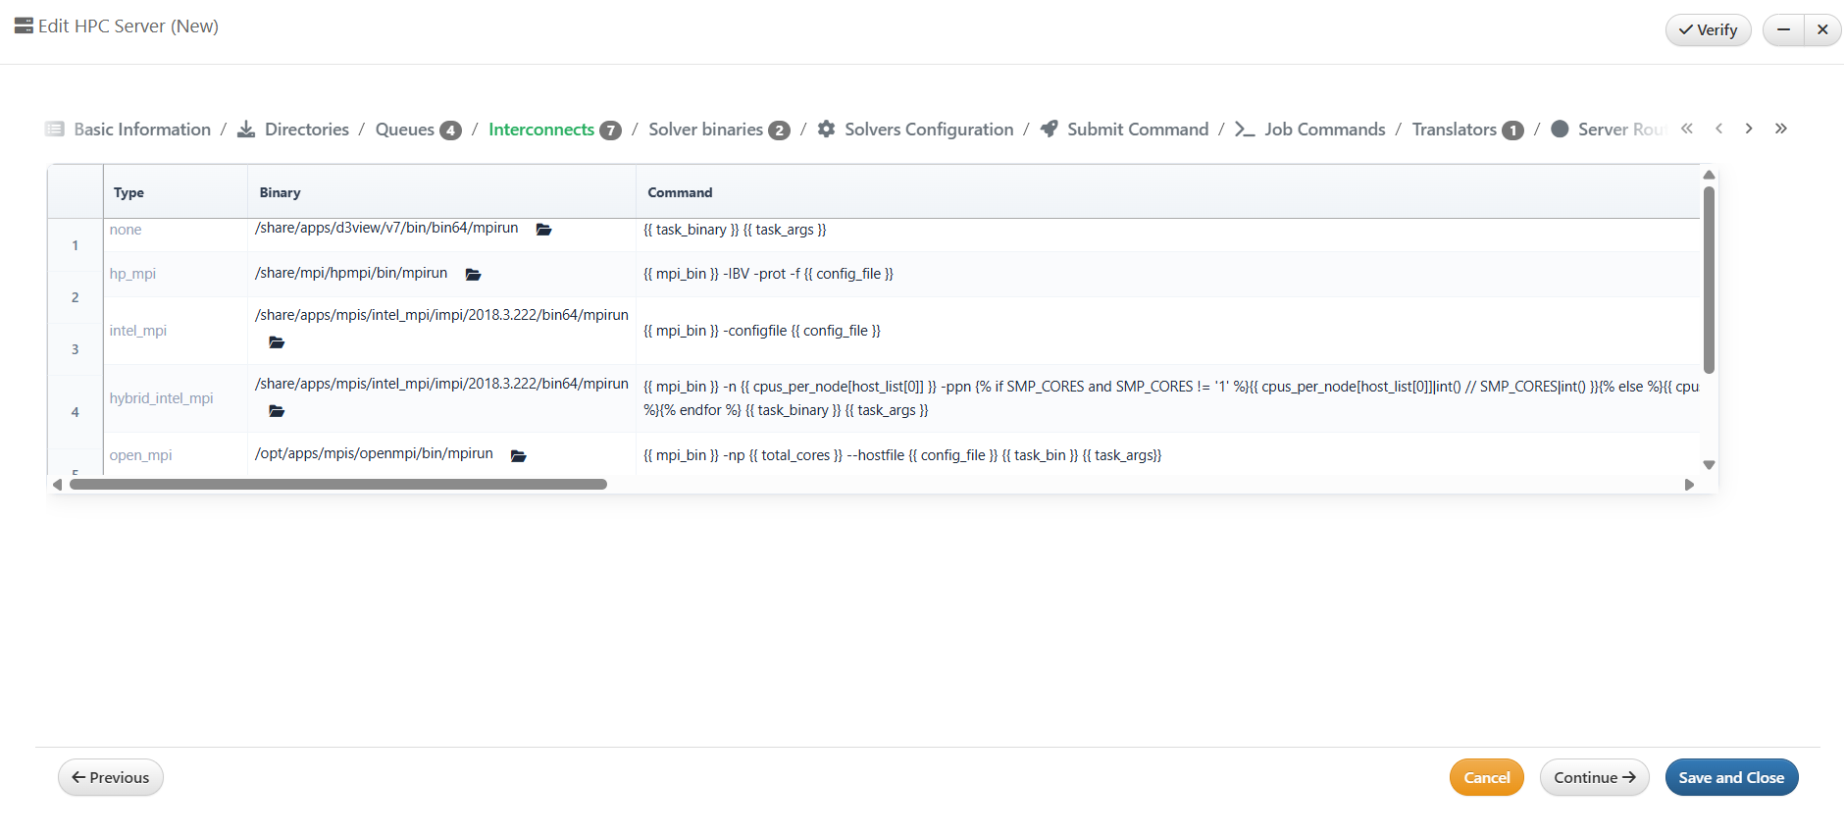Jump to last tab with double-right chevron
The width and height of the screenshot is (1844, 836).
[1780, 129]
